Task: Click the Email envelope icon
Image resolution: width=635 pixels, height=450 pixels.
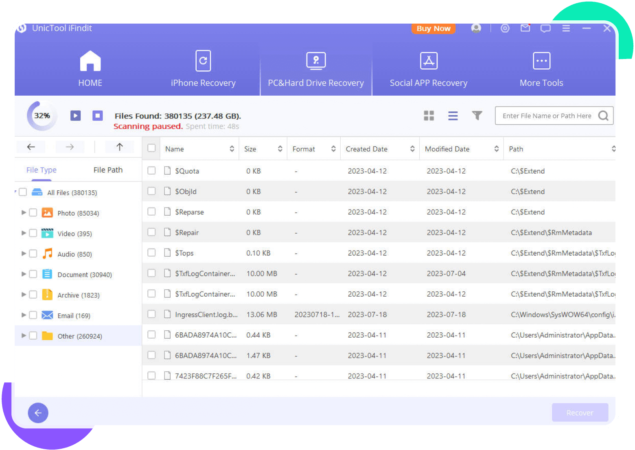Action: 47,315
